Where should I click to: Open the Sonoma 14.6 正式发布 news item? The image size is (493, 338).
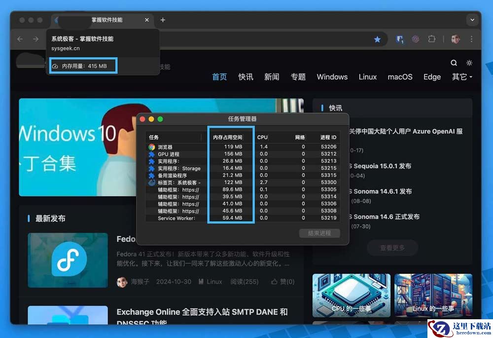click(384, 217)
